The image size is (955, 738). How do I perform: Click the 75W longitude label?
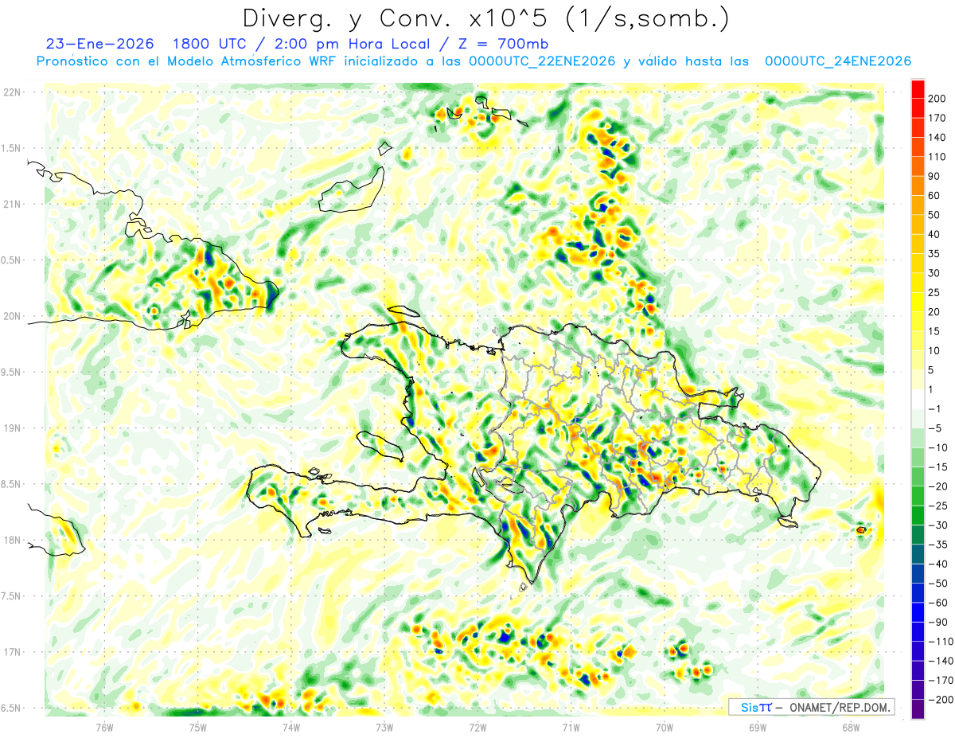tap(197, 727)
